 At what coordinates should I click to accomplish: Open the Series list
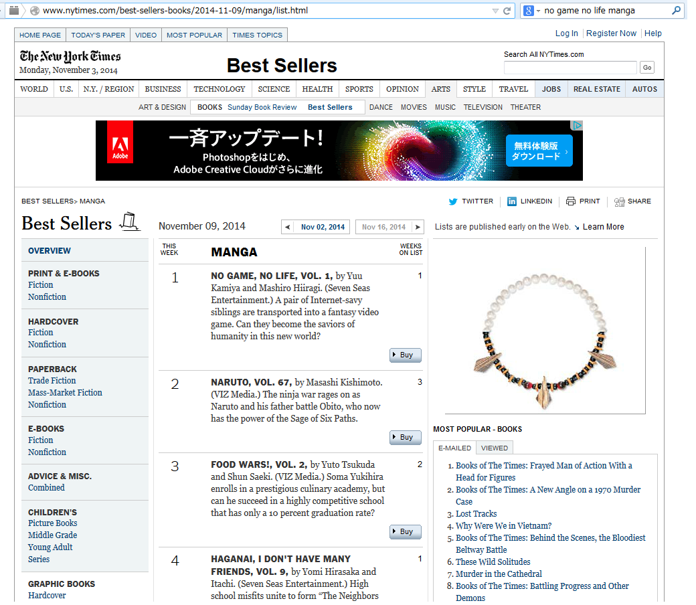(x=39, y=559)
